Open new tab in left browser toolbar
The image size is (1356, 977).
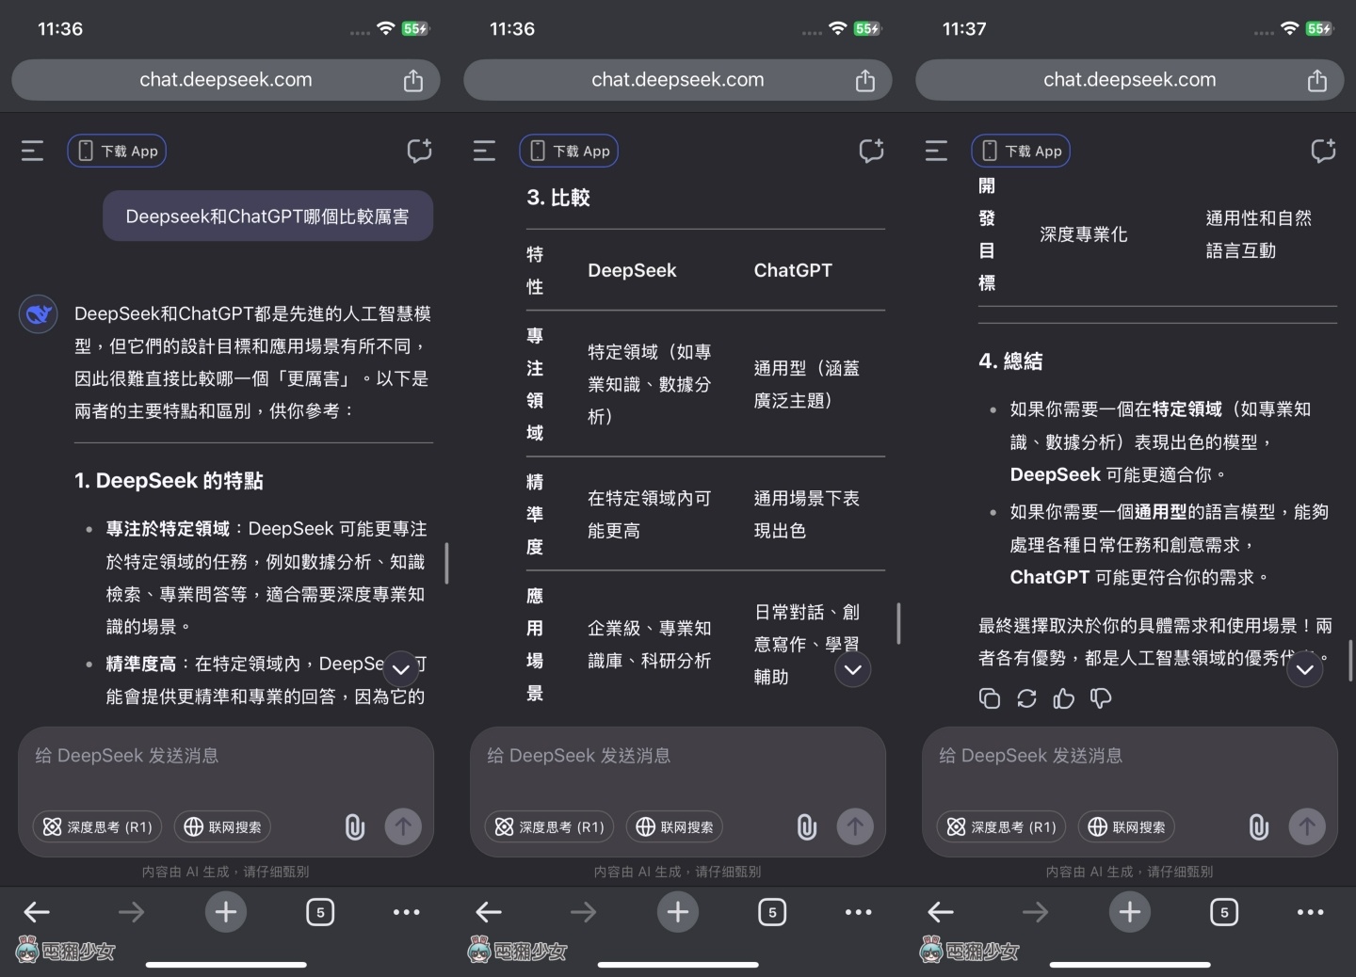[x=226, y=911]
